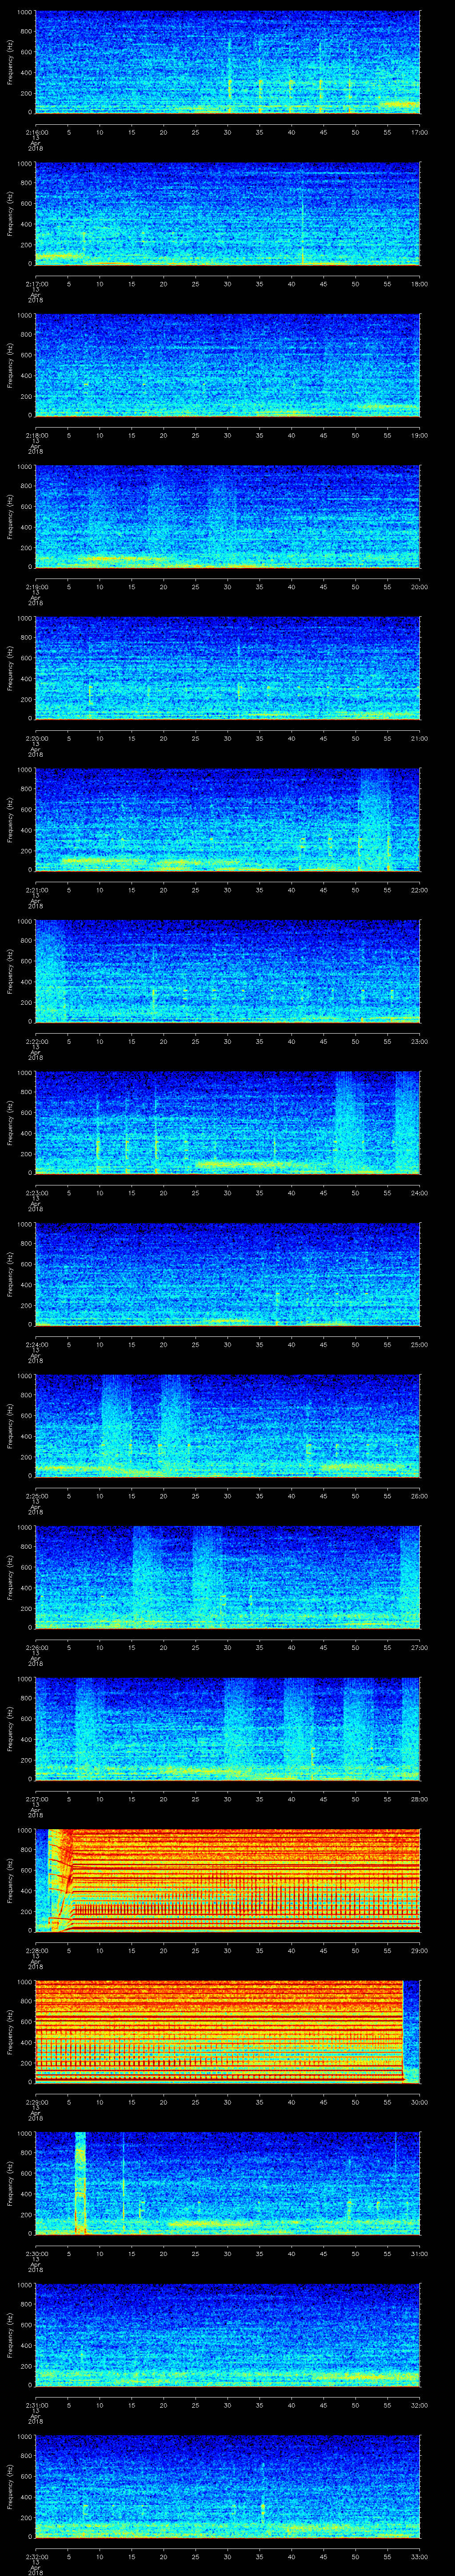The width and height of the screenshot is (455, 2576).
Task: Select the vertical spike near 42 seconds in 2:17:00 spectrogram
Action: (x=302, y=215)
